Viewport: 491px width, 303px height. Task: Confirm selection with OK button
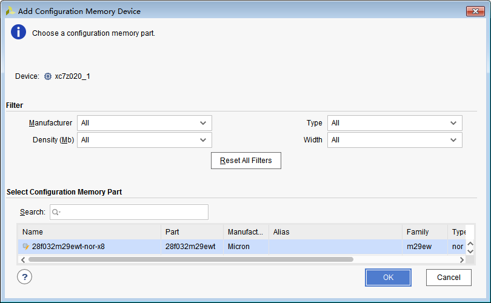click(x=388, y=278)
